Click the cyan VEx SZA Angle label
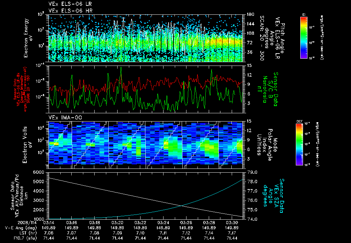The width and height of the screenshot is (351, 243). (274, 196)
